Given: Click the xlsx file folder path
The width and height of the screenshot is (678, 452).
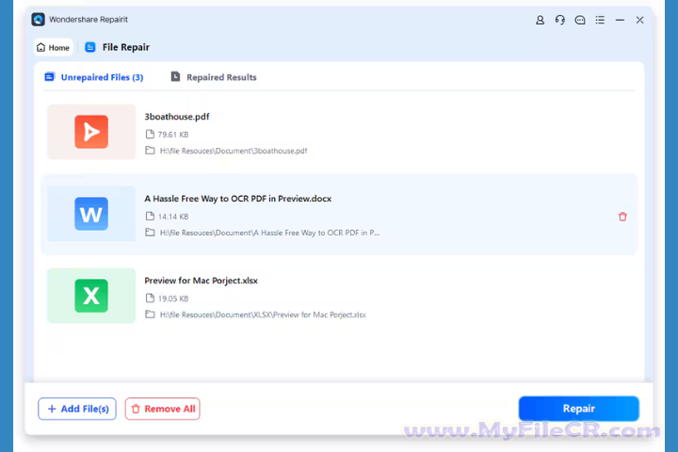Looking at the screenshot, I should [x=263, y=315].
